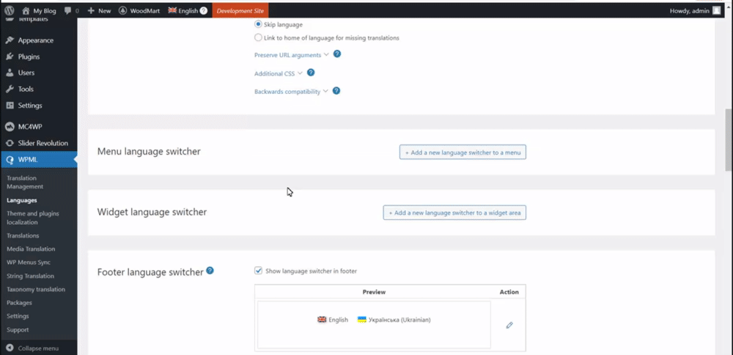Expand Additional CSS section
Screen dimensions: 733x355
[x=279, y=73]
